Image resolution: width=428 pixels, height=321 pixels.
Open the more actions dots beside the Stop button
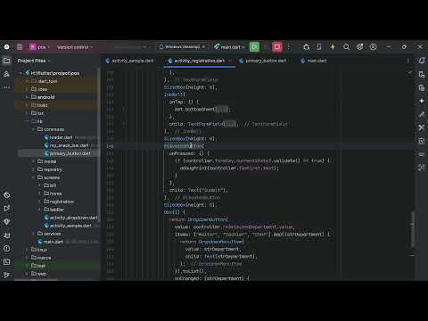[x=288, y=46]
